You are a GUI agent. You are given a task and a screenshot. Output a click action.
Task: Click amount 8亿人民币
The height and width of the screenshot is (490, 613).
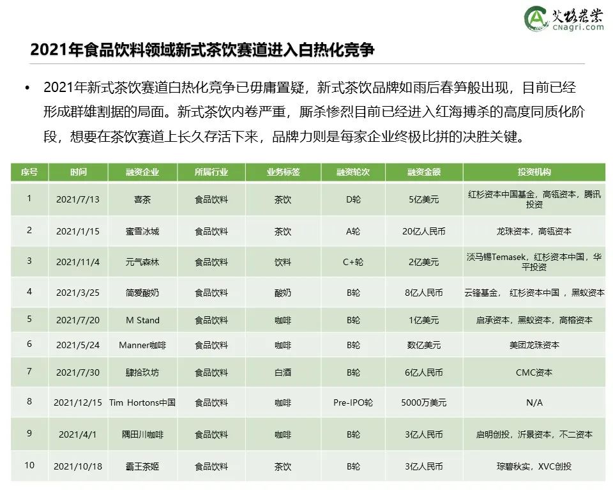coord(424,293)
